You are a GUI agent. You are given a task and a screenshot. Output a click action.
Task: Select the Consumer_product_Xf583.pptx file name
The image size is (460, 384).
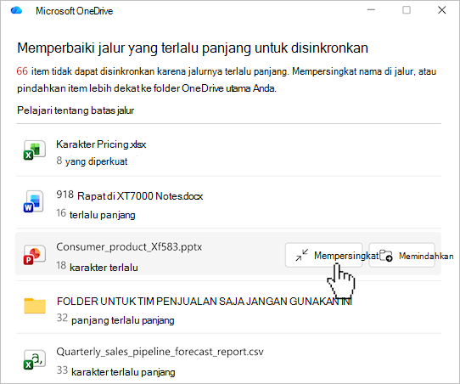click(129, 247)
